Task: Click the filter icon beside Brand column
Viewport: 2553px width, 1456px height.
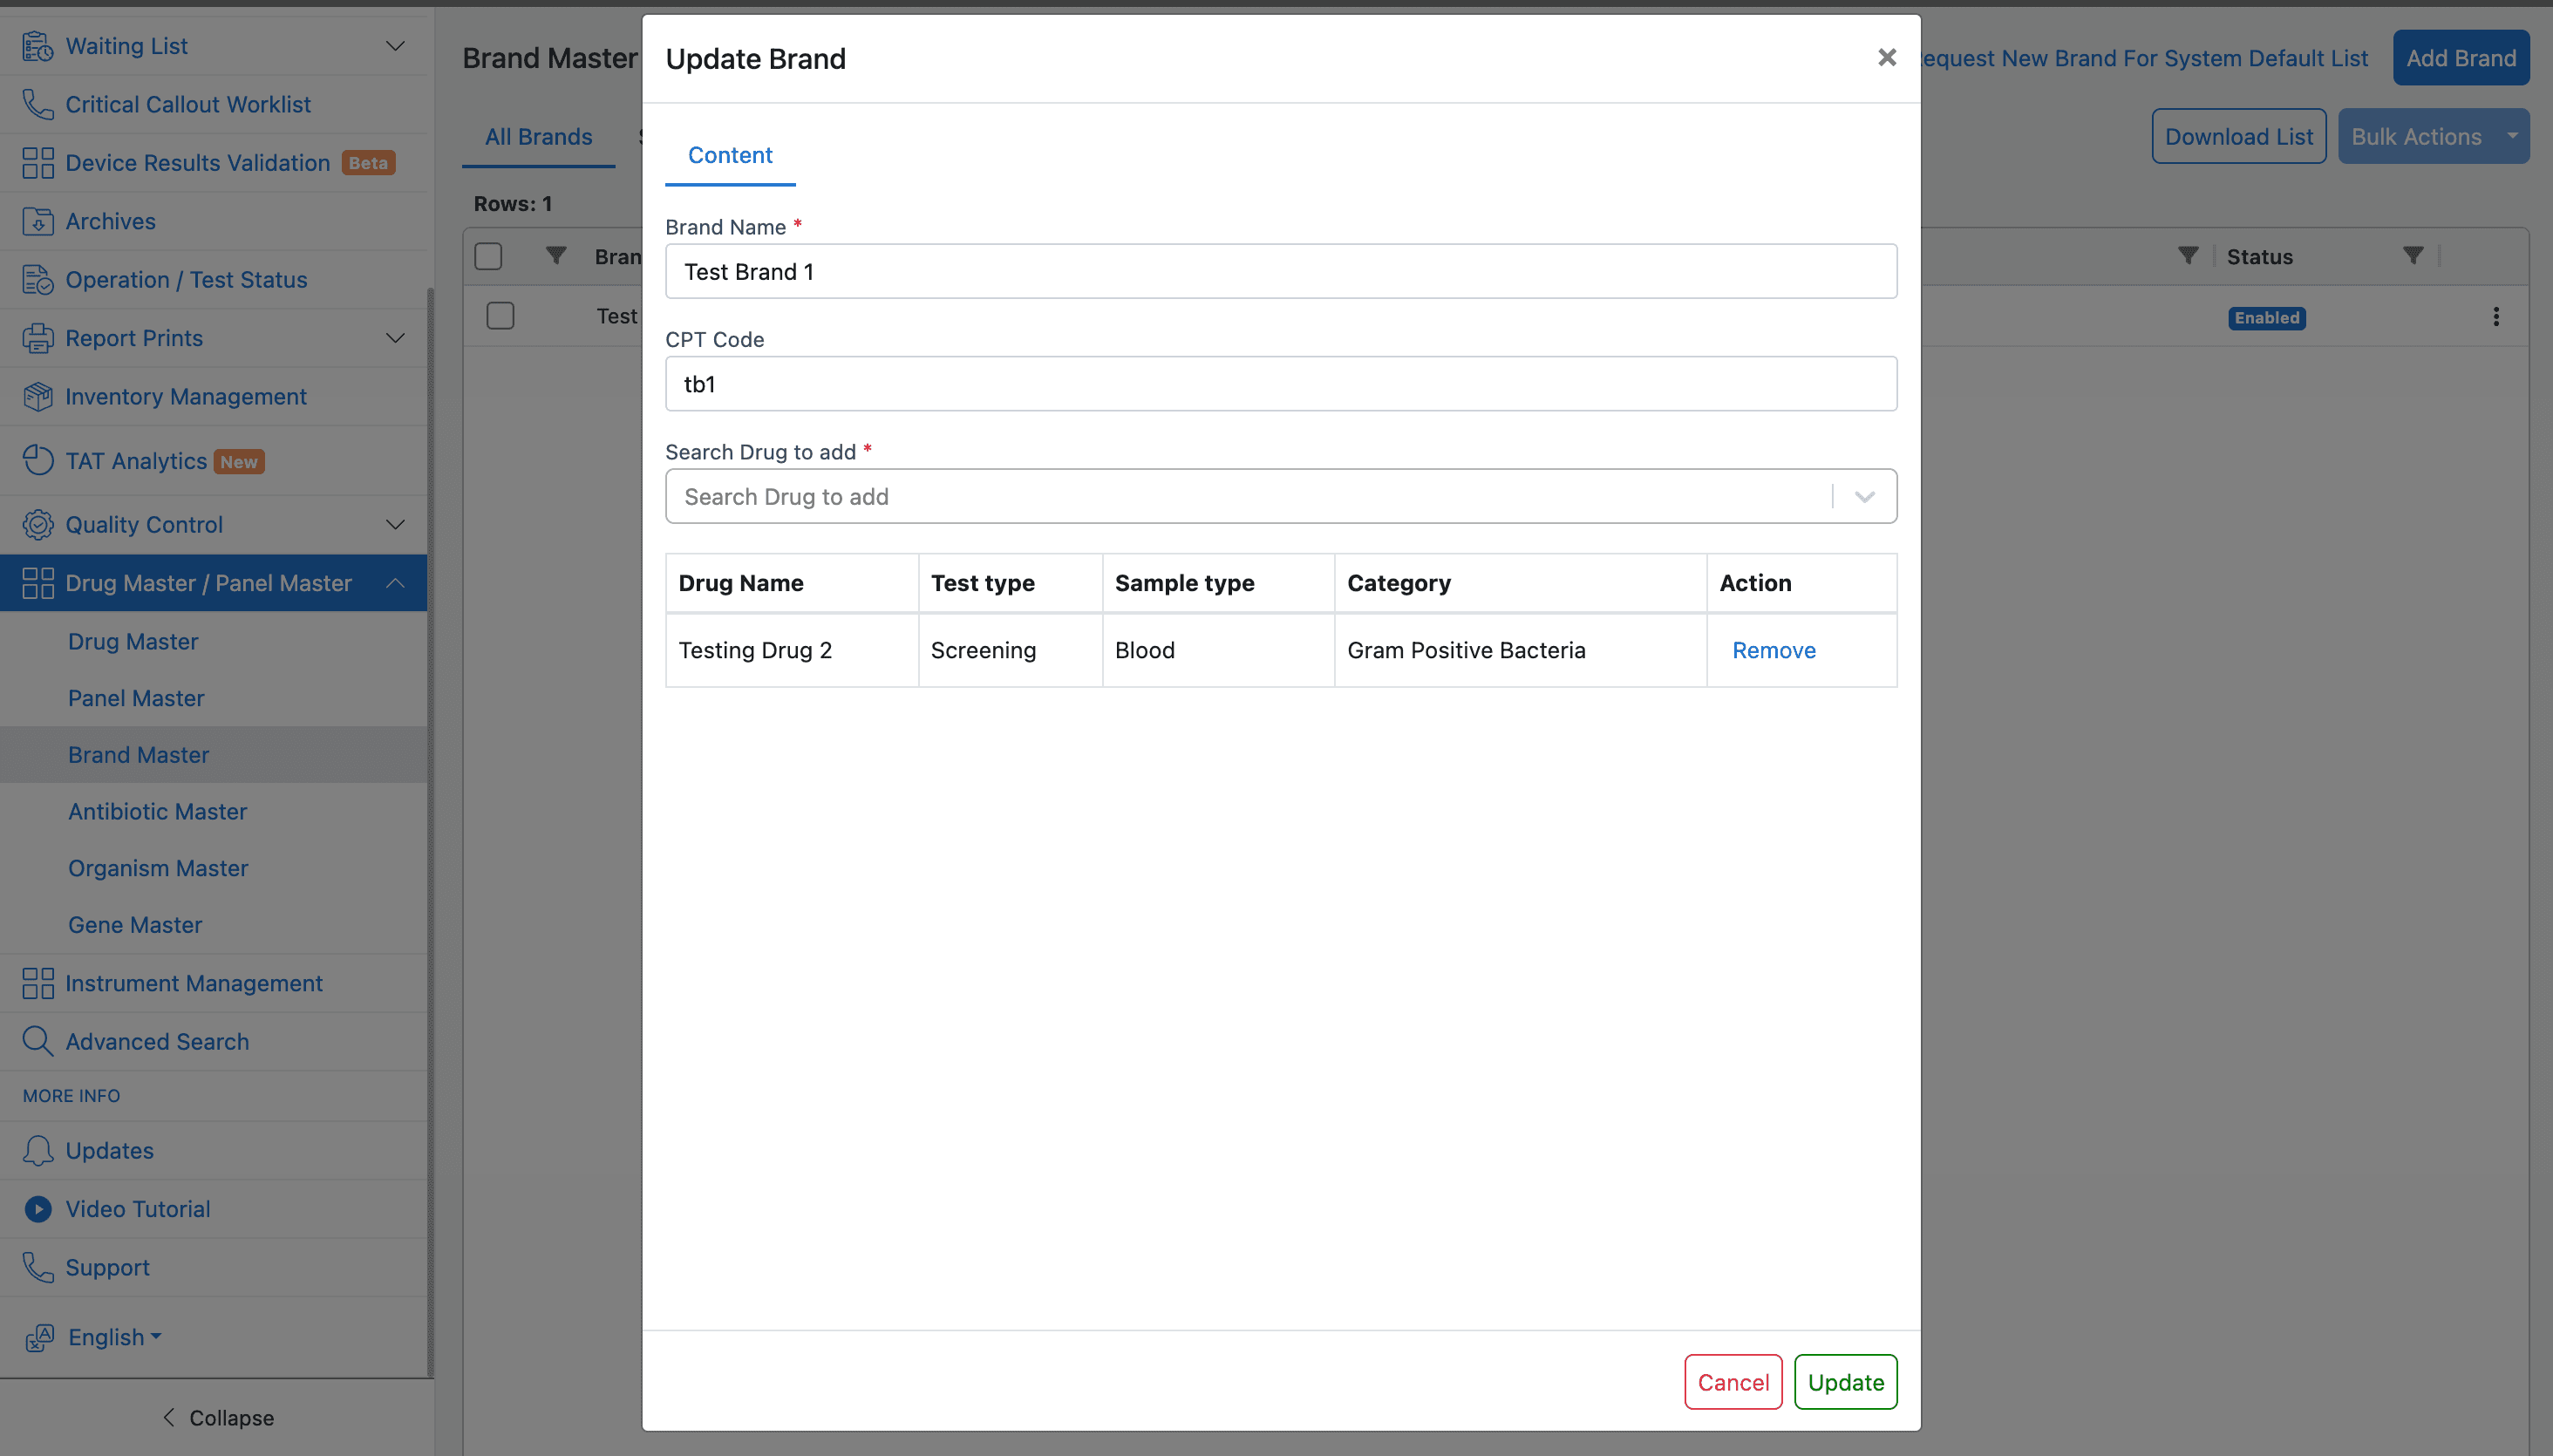Action: (556, 256)
